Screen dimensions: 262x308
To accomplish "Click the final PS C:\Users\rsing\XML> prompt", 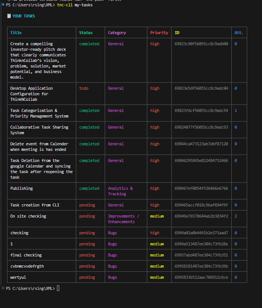I will 30,288.
